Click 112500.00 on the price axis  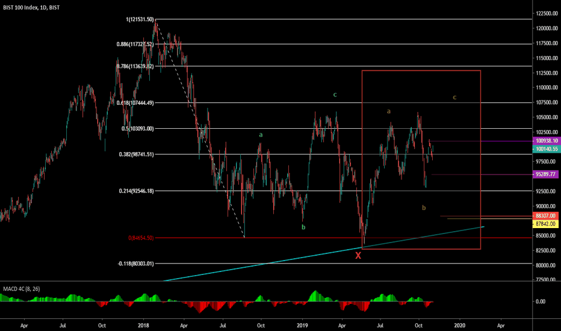coord(547,73)
